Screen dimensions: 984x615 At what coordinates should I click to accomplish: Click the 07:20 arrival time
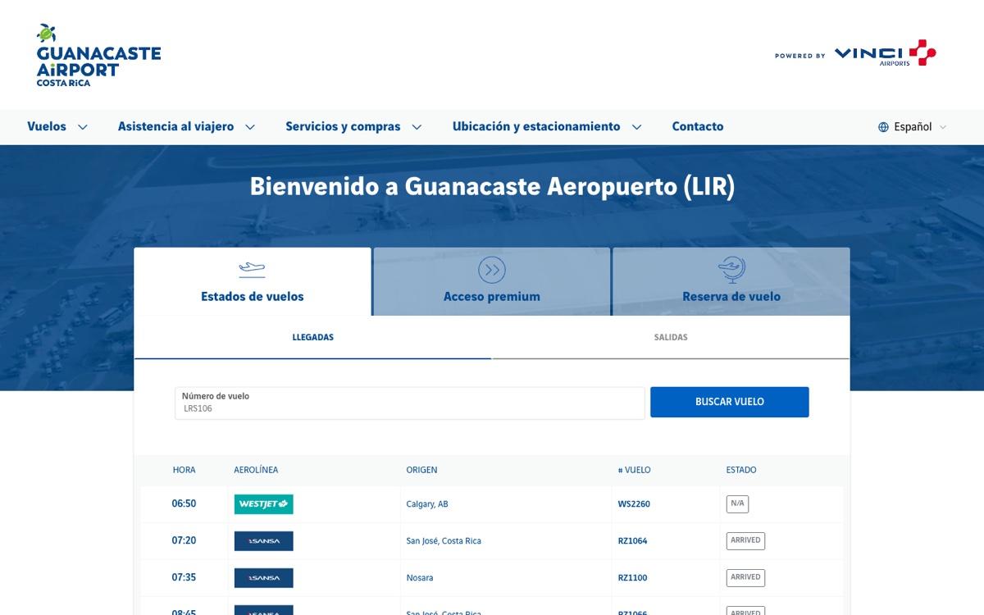pyautogui.click(x=184, y=540)
